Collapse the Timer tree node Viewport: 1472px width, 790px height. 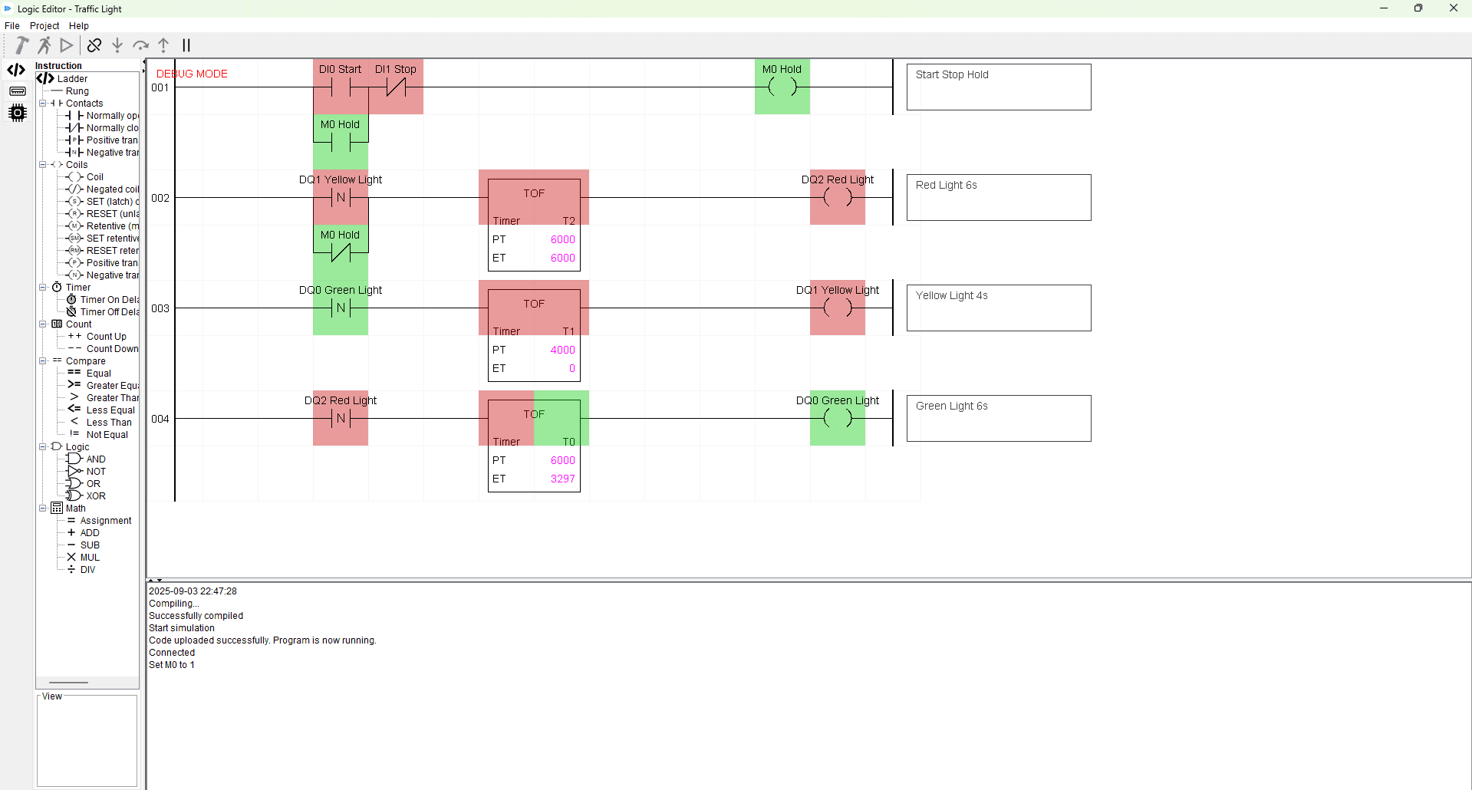[43, 288]
